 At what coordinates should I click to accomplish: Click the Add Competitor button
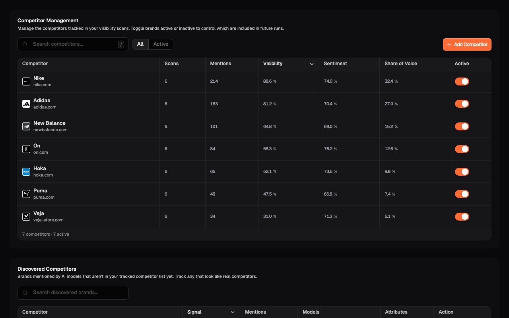pyautogui.click(x=467, y=45)
